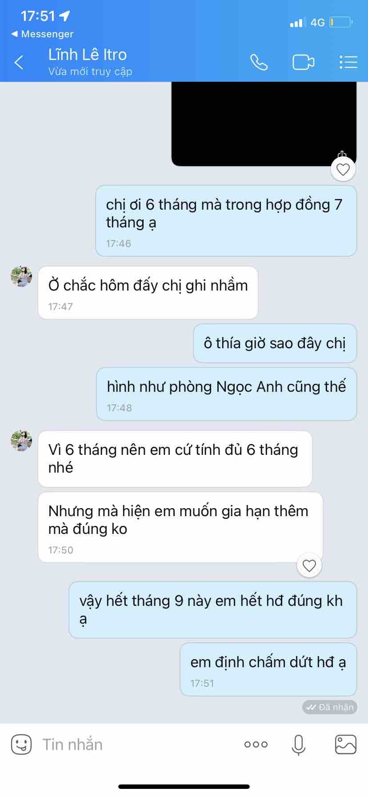Like the black image with heart
Screen dimensions: 368x796
pos(343,169)
